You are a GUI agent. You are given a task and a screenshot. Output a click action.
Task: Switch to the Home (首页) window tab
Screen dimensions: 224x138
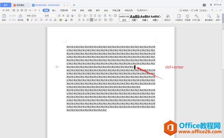coord(6,5)
